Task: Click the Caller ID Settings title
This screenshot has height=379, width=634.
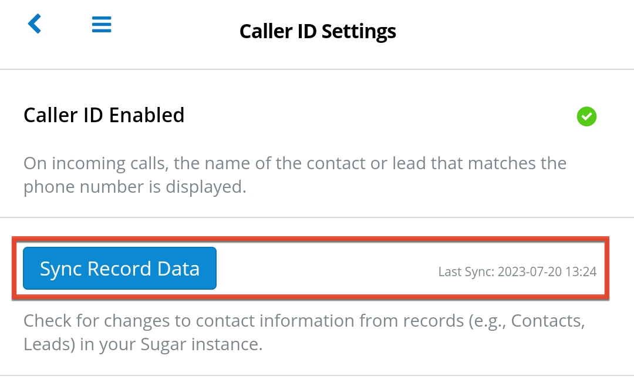Action: coord(318,31)
